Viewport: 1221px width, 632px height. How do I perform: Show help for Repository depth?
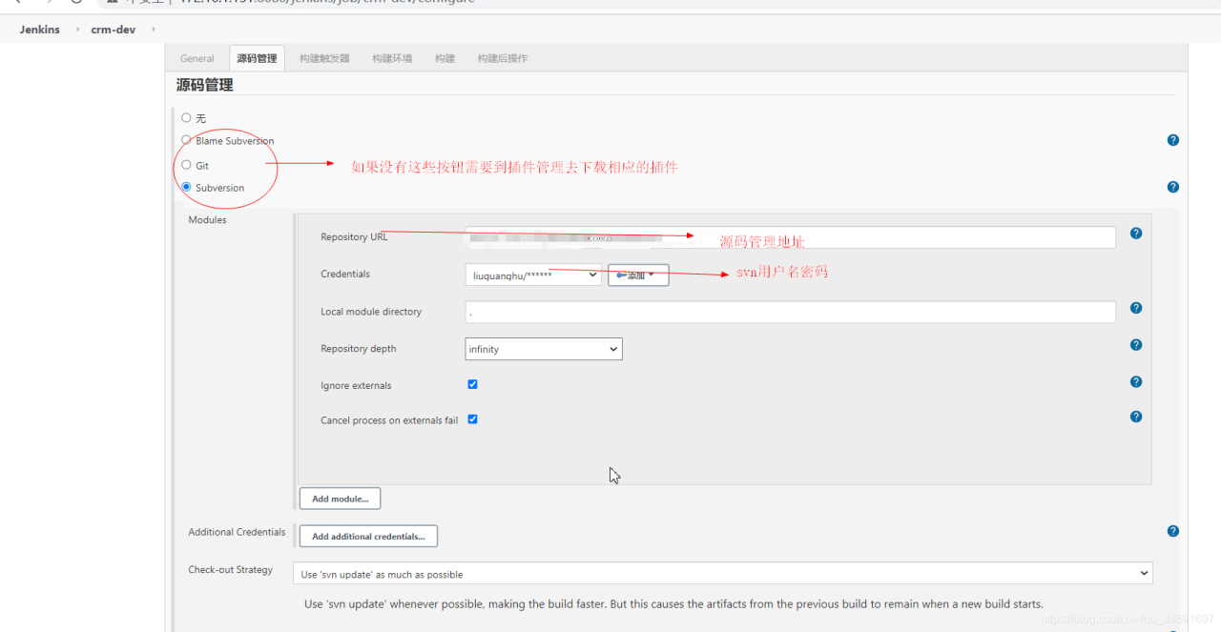coord(1135,345)
